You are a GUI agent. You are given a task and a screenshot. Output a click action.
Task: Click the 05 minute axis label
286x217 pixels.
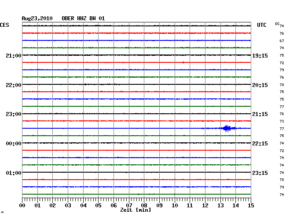[x=98, y=205]
